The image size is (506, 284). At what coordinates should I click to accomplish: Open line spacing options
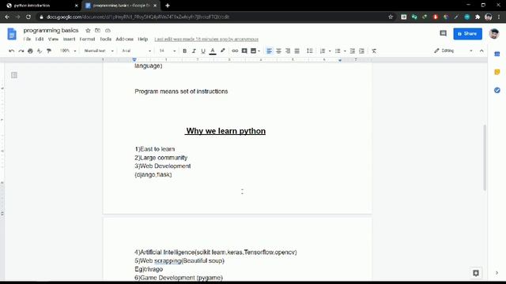(x=310, y=50)
